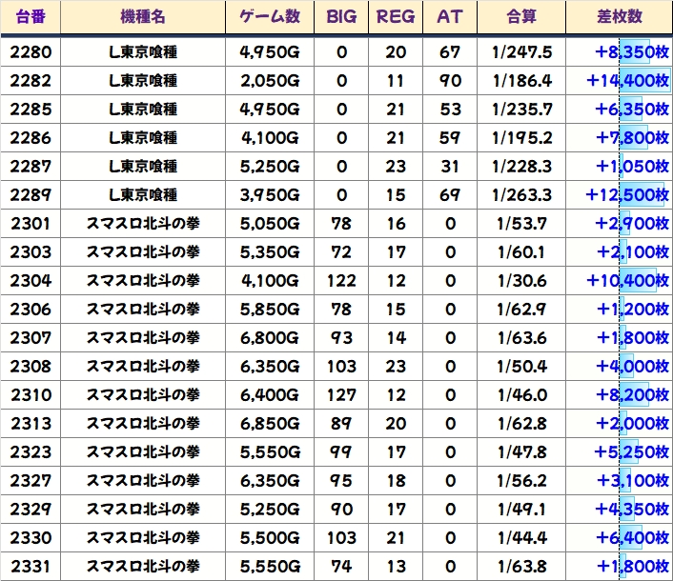Click the 台番 column header

(x=31, y=17)
